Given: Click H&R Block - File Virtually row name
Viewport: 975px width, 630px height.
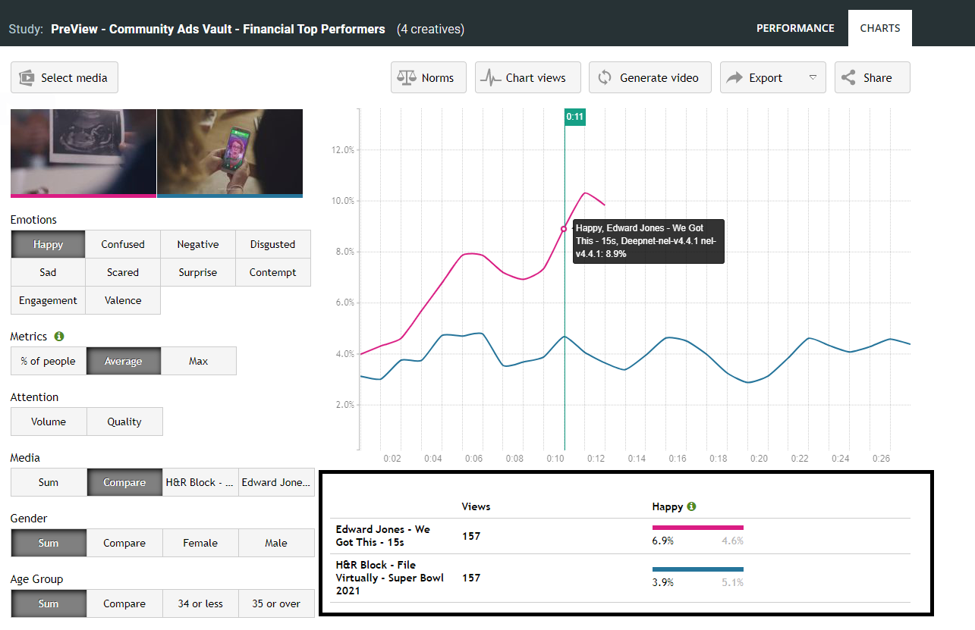Looking at the screenshot, I should pos(390,578).
